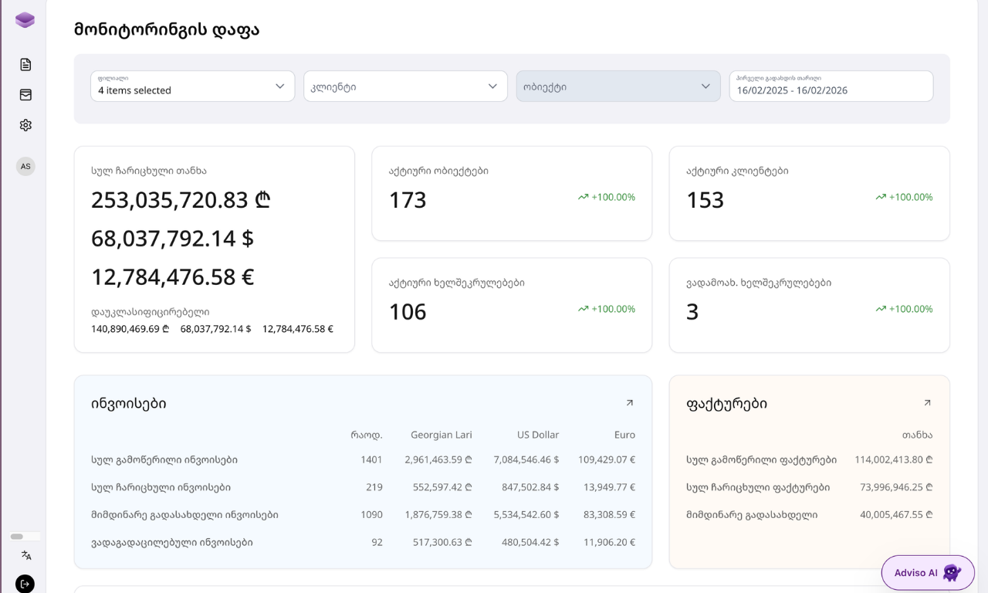
Task: Open the documents page from sidebar icon
Action: coord(25,65)
